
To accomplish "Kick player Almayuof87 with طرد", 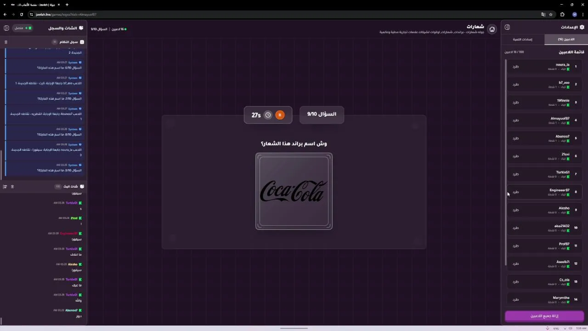I will (x=515, y=120).
